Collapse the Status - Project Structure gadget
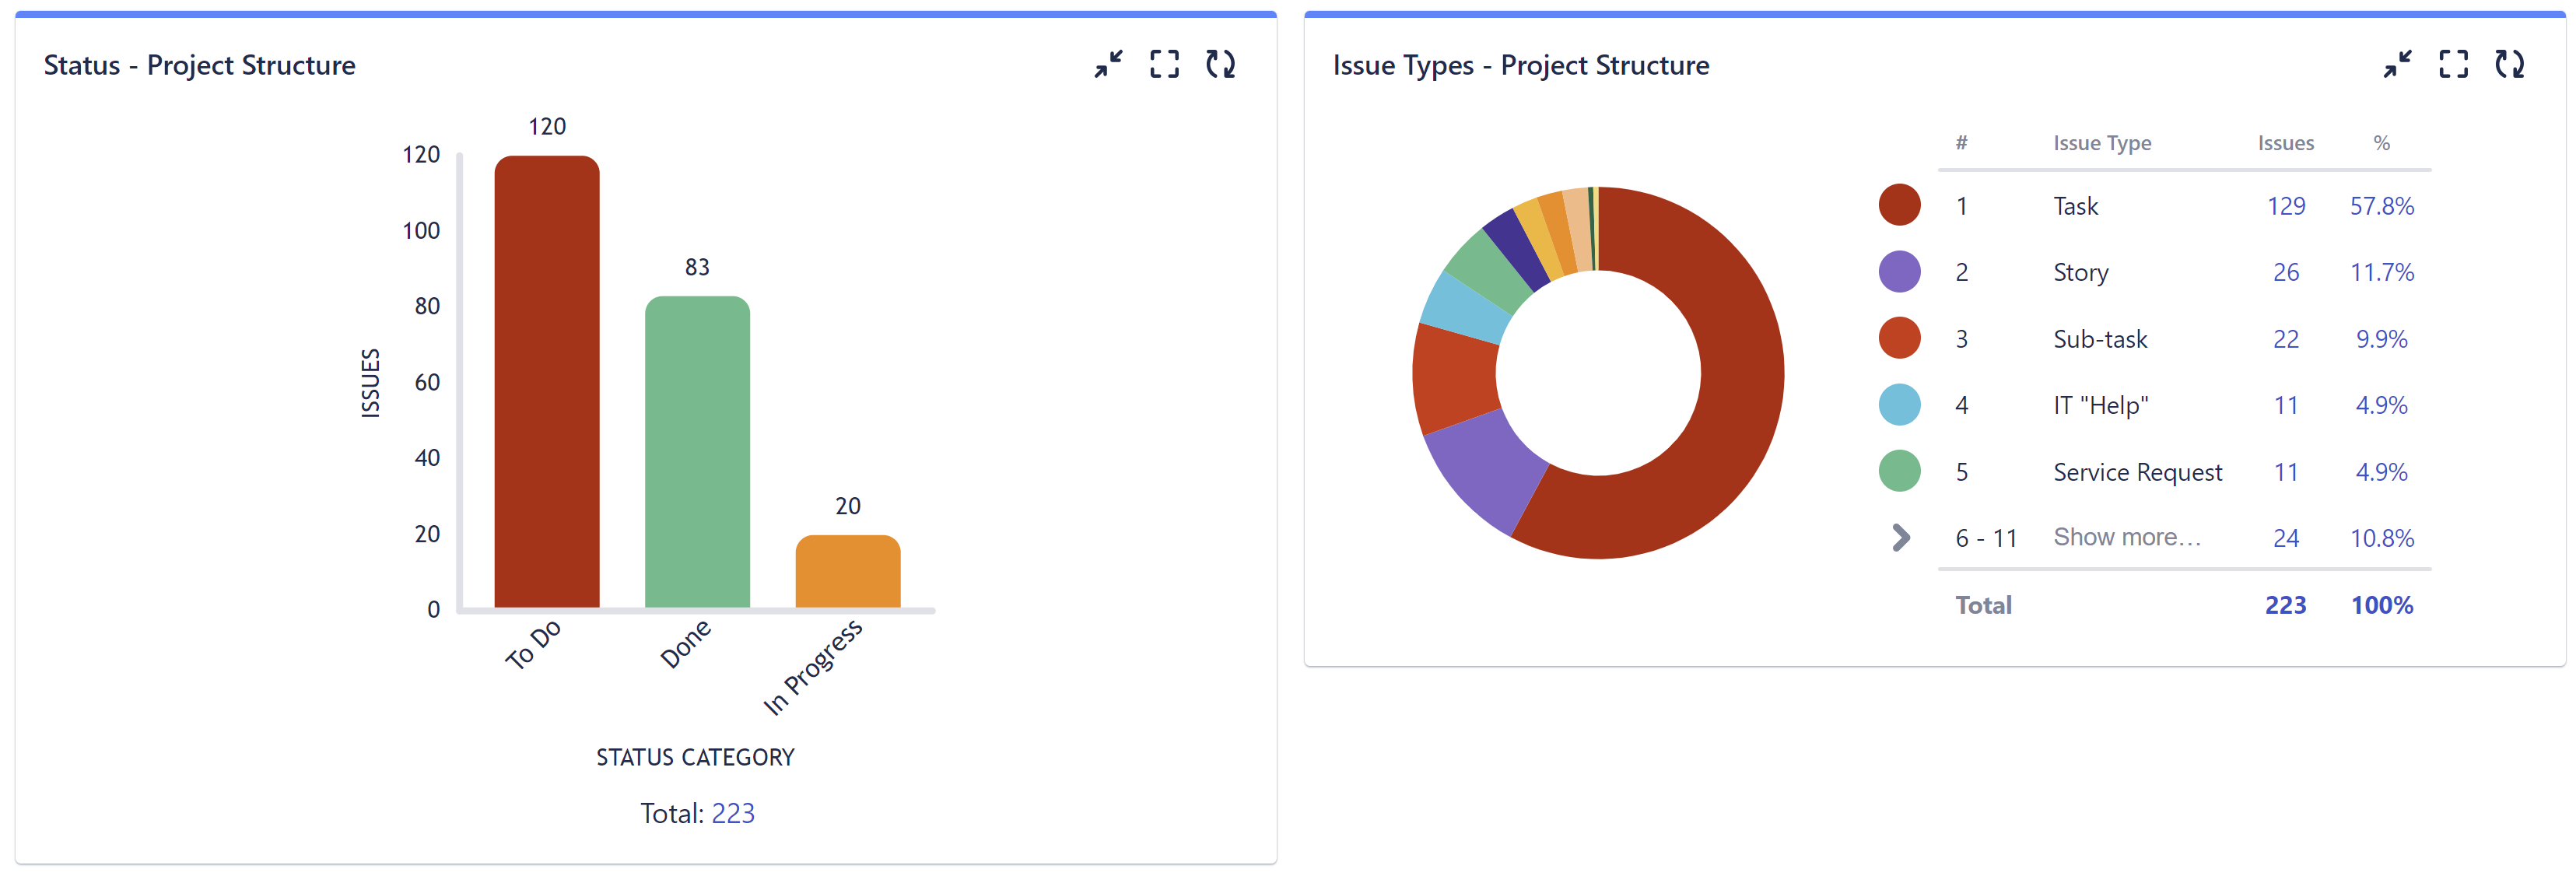The image size is (2576, 876). 1108,64
